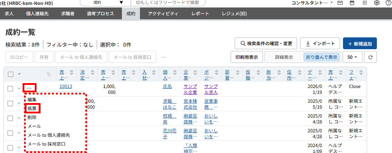Open the apps grid launcher icon

(x=365, y=3)
